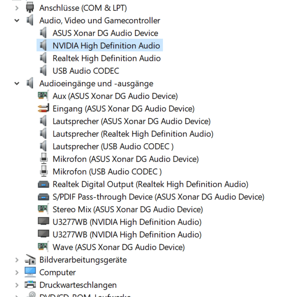Click the 'Computer' category label
This screenshot has height=297, width=296.
pyautogui.click(x=57, y=273)
